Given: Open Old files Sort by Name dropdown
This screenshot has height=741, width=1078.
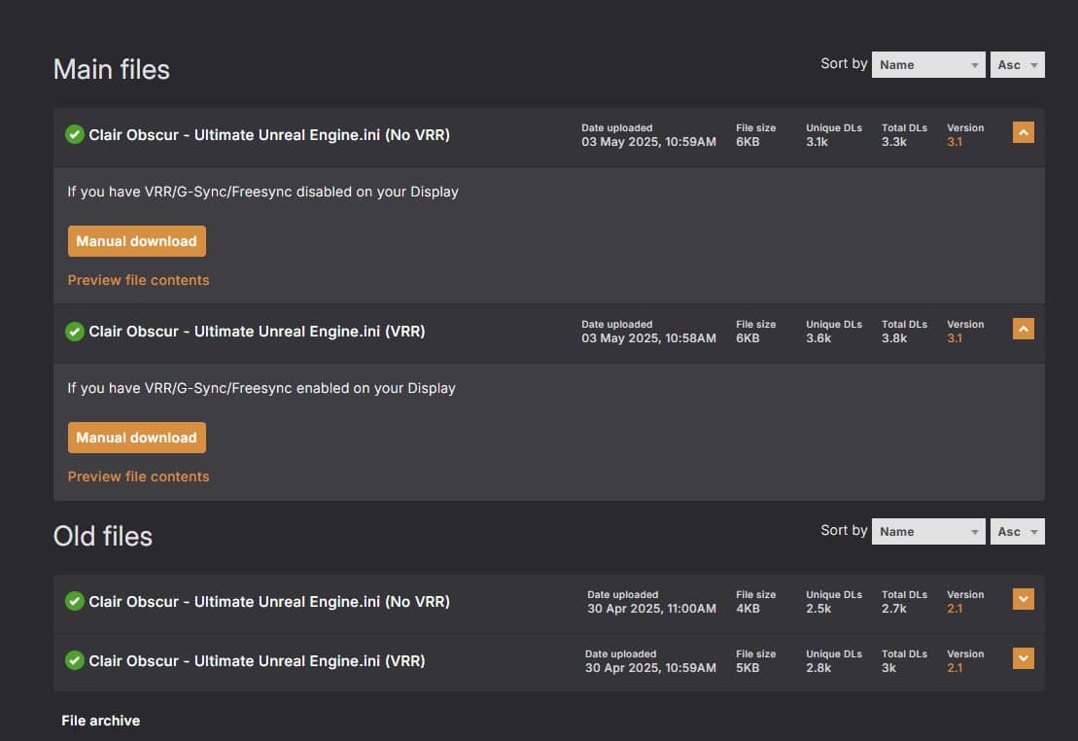Looking at the screenshot, I should point(928,532).
